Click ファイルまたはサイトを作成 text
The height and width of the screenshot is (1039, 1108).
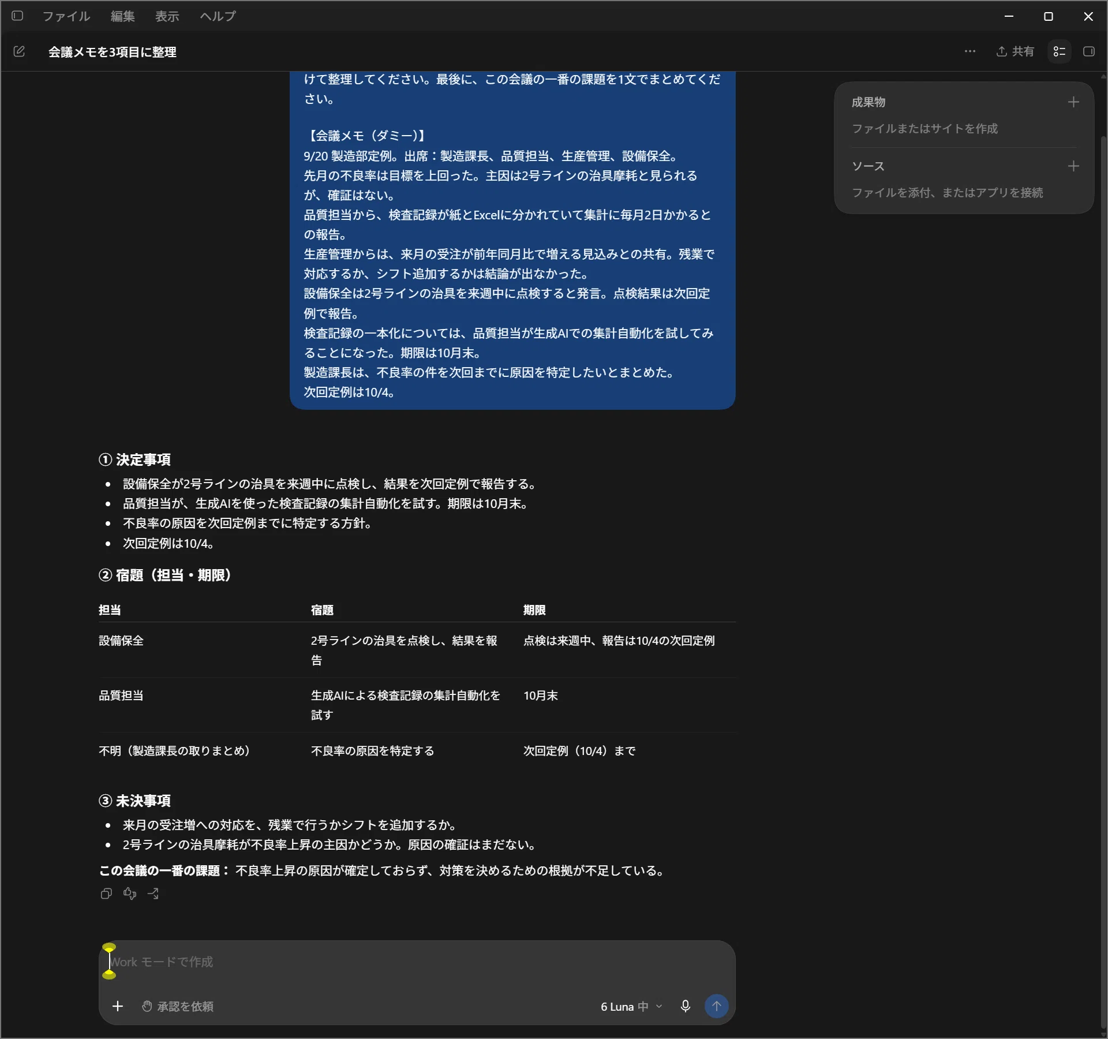click(x=924, y=128)
